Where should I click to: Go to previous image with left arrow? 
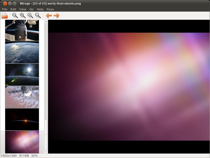click(x=49, y=16)
